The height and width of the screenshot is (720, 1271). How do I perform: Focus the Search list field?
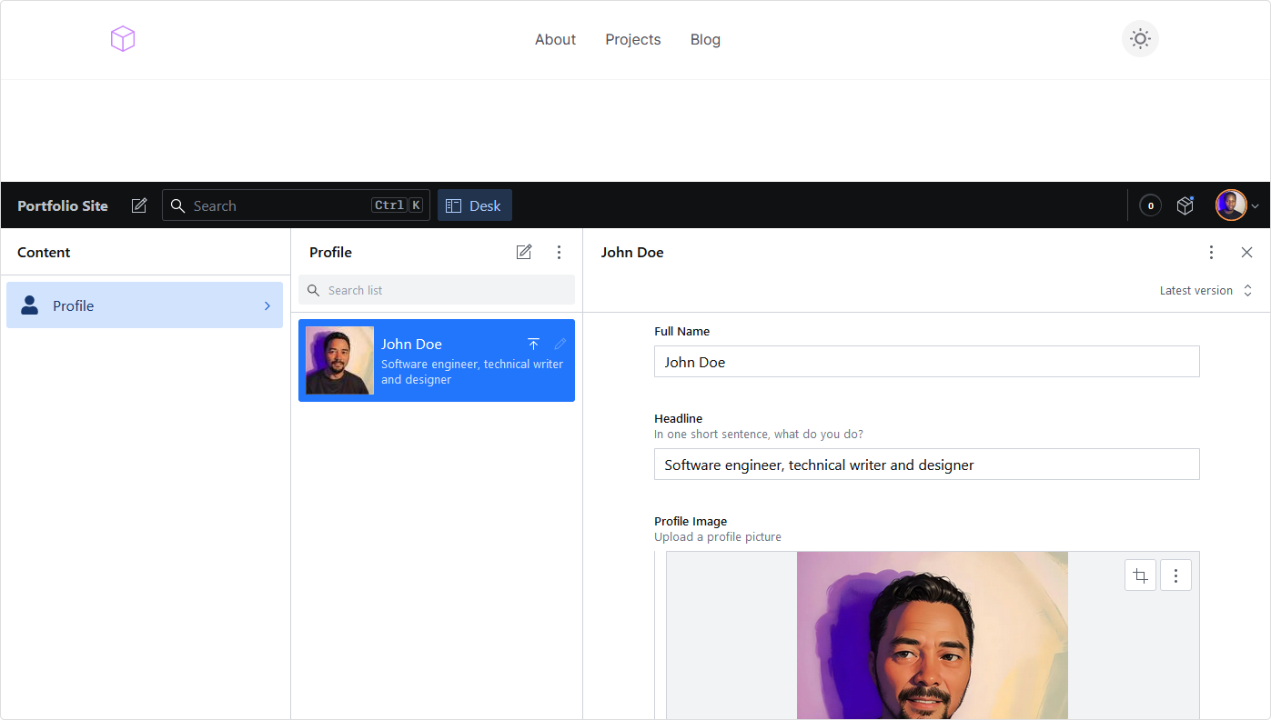437,290
